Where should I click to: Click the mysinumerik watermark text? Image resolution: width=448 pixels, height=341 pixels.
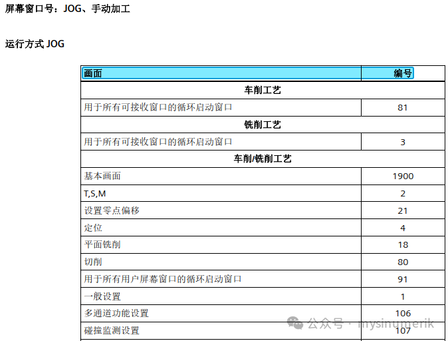point(395,324)
